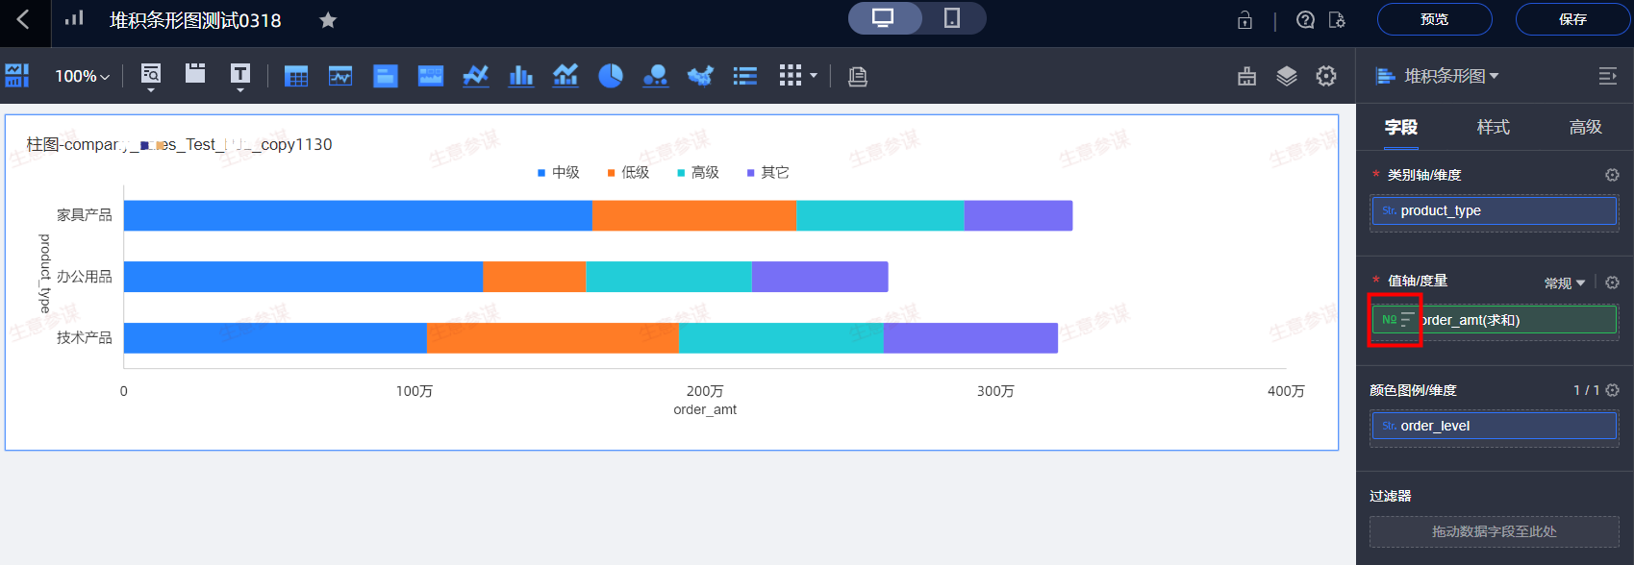Viewport: 1634px width, 565px height.
Task: Open the 100% zoom dropdown
Action: click(83, 76)
